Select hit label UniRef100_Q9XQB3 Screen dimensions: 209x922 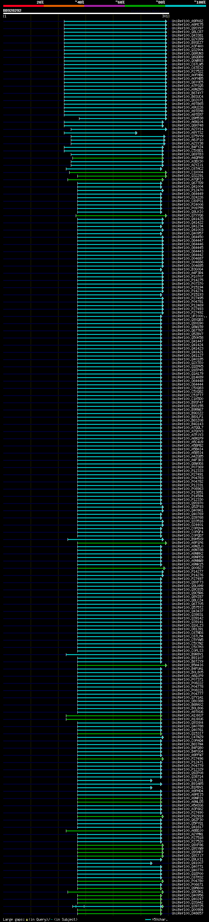(x=187, y=320)
